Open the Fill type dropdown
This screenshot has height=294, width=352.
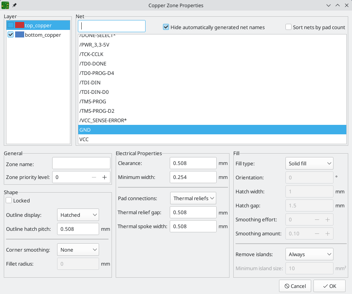tap(309, 163)
